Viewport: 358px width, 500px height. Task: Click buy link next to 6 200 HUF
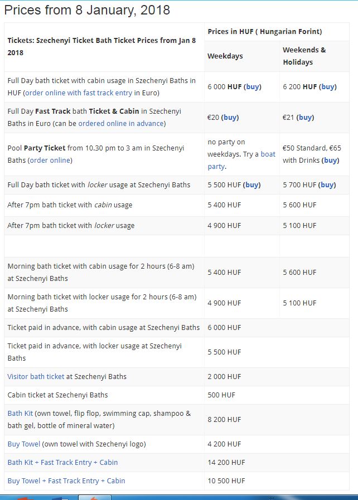(x=328, y=87)
